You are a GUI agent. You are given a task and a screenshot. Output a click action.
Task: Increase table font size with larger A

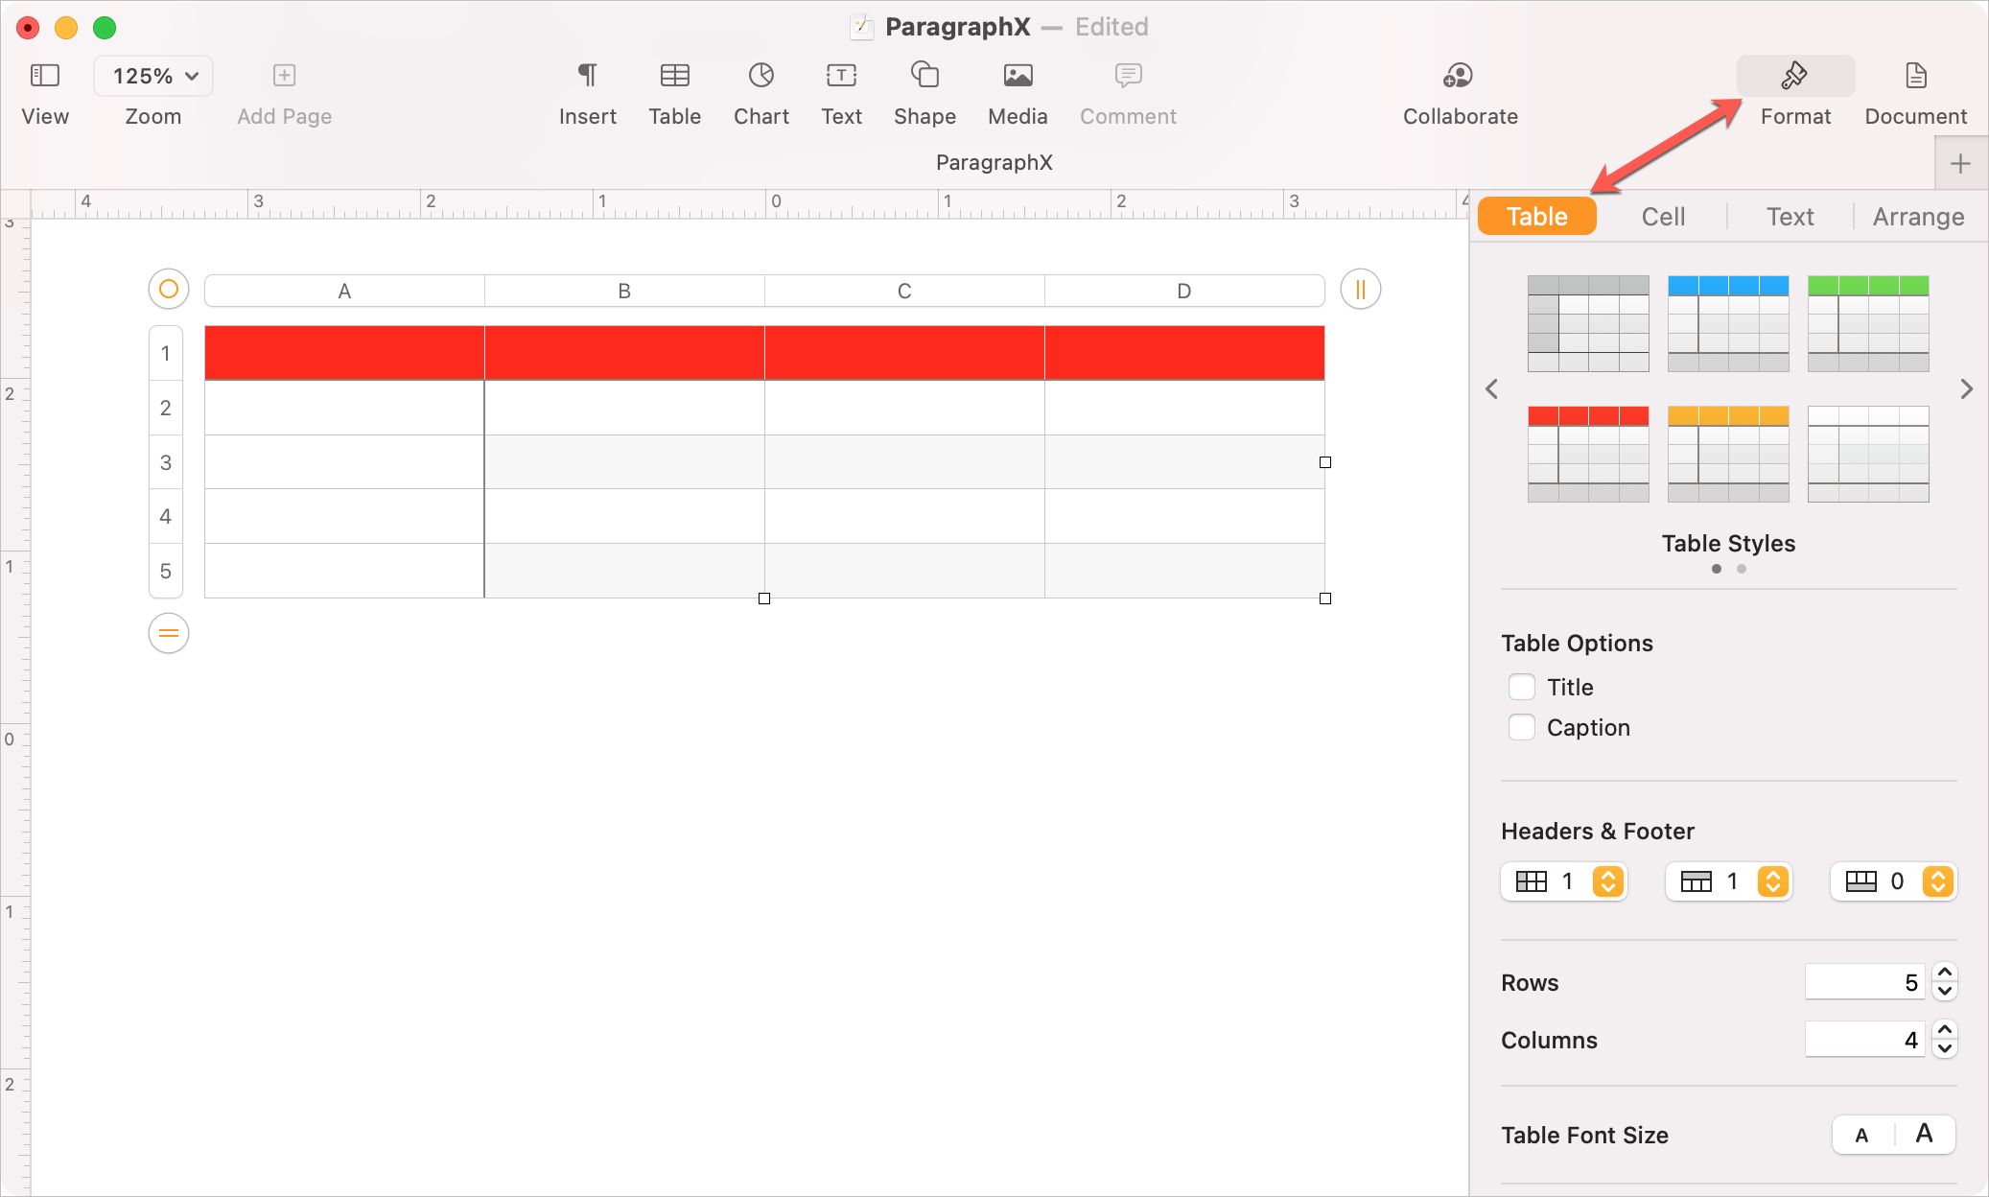[x=1924, y=1135]
